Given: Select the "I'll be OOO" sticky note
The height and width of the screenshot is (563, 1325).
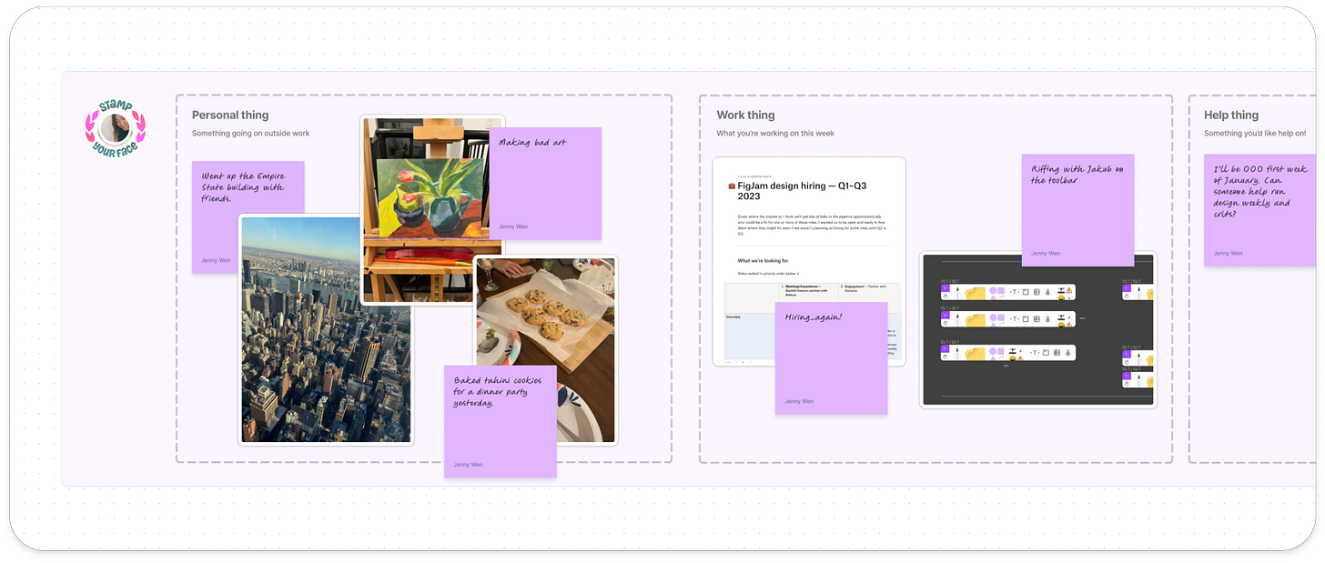Looking at the screenshot, I should pyautogui.click(x=1260, y=210).
